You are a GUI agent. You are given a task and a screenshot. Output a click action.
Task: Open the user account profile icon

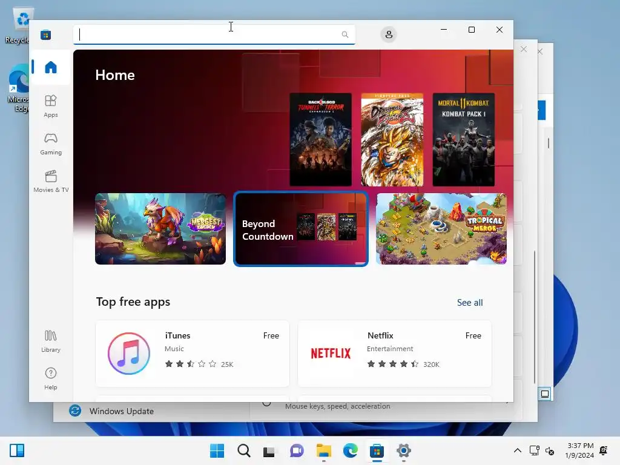(x=389, y=35)
